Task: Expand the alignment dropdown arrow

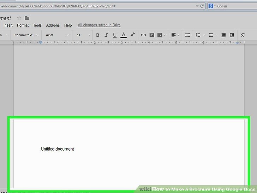Action: [179, 35]
